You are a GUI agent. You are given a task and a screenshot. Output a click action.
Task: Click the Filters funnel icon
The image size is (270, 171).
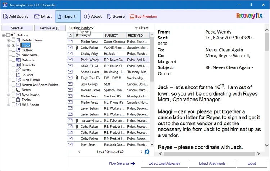click(x=136, y=28)
